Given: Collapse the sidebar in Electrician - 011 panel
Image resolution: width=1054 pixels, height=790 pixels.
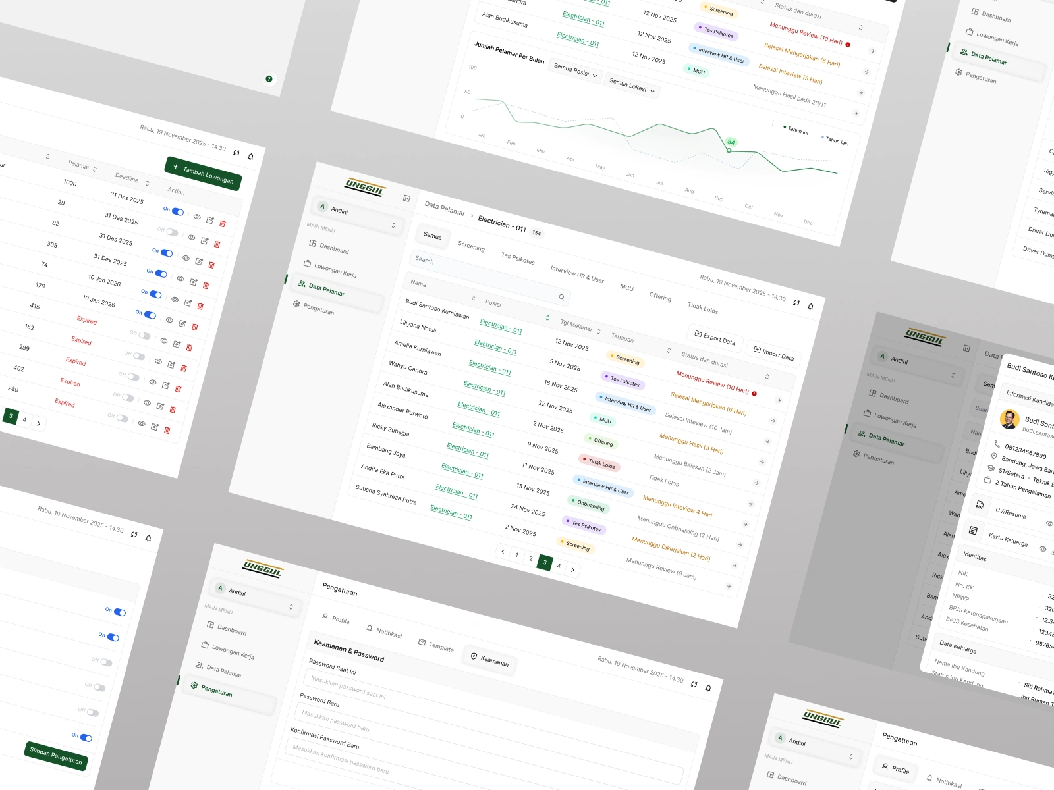Looking at the screenshot, I should [x=406, y=198].
